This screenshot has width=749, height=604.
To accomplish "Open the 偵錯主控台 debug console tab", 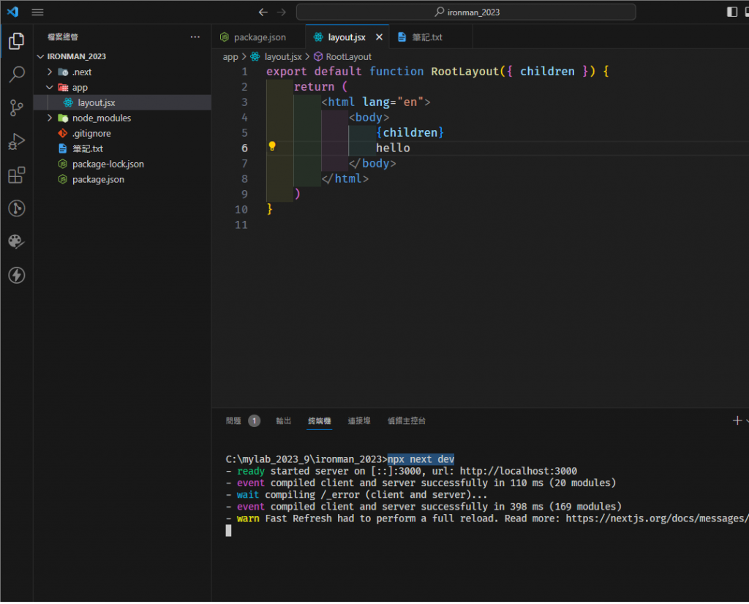I will pyautogui.click(x=407, y=422).
